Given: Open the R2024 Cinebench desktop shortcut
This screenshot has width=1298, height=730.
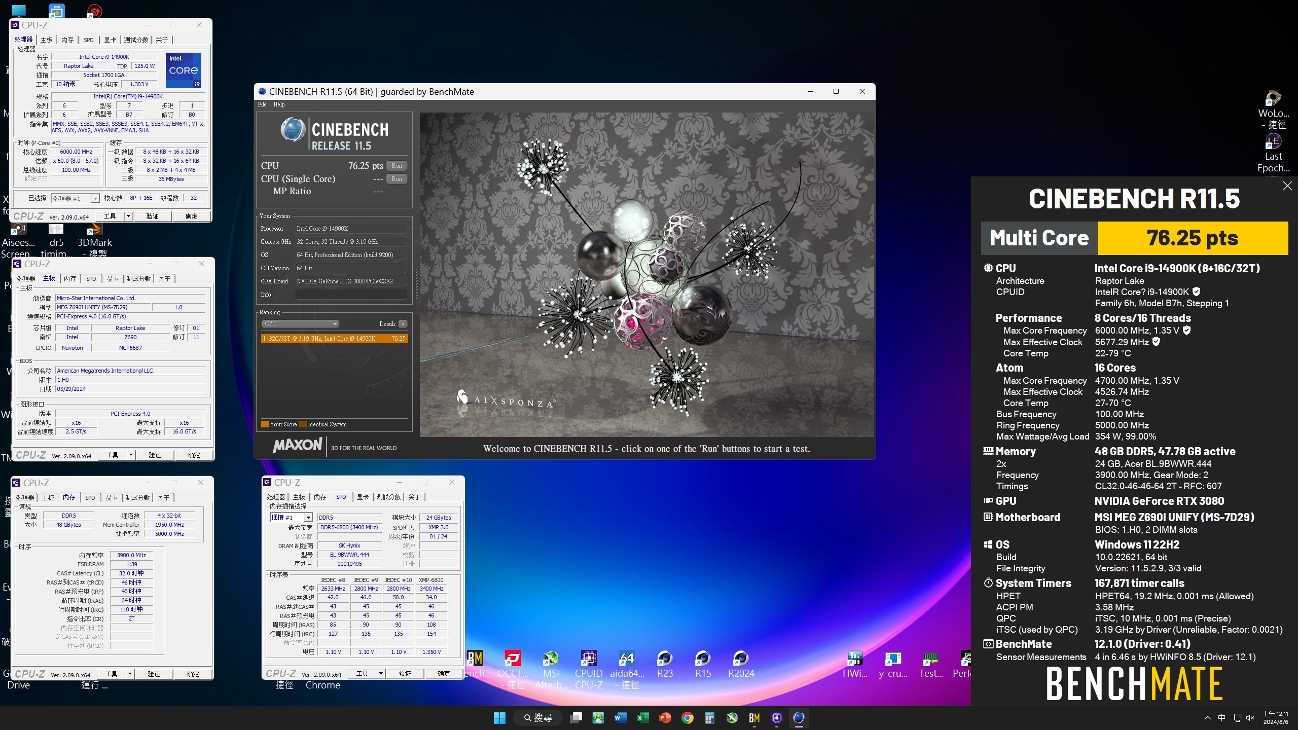Looking at the screenshot, I should pyautogui.click(x=741, y=664).
